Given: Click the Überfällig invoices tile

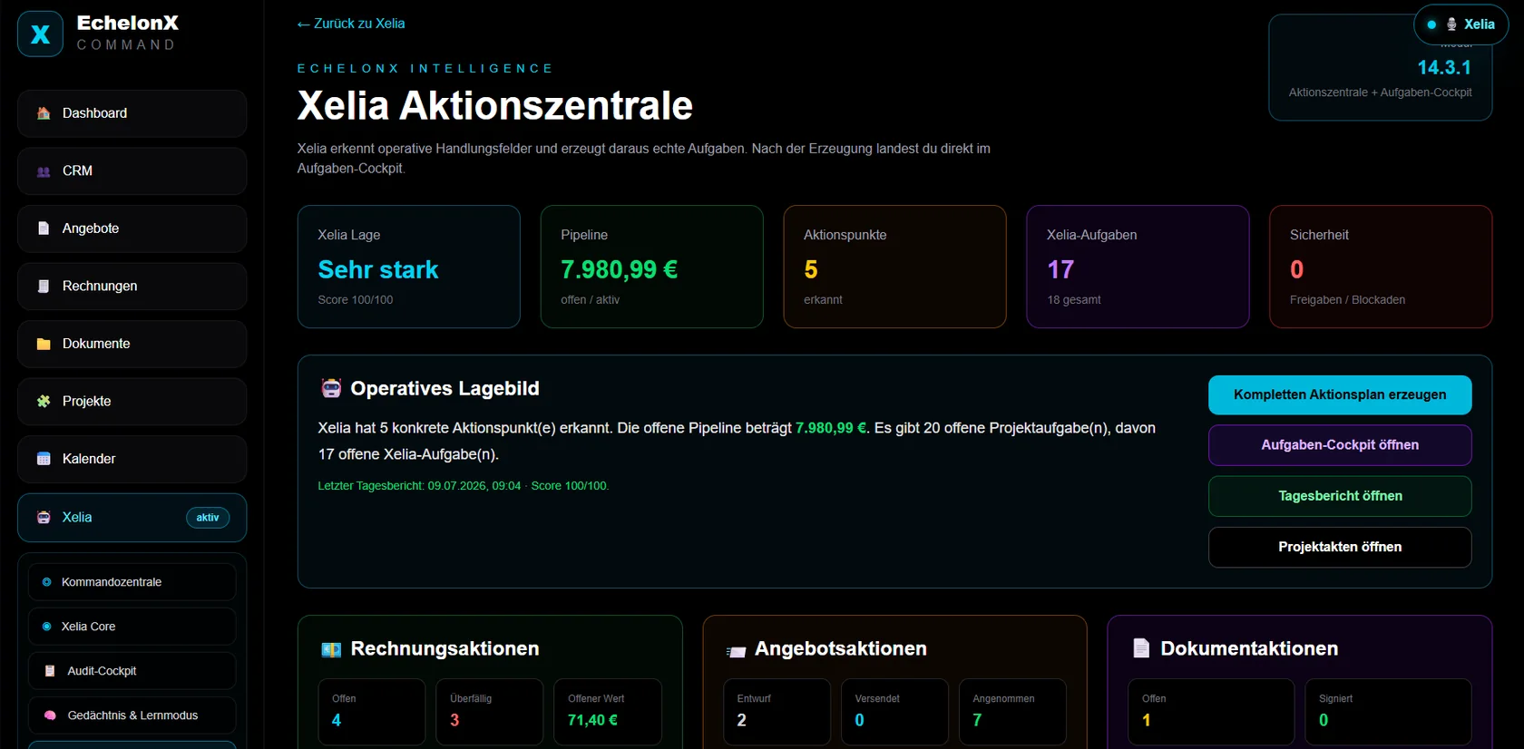Looking at the screenshot, I should point(490,712).
